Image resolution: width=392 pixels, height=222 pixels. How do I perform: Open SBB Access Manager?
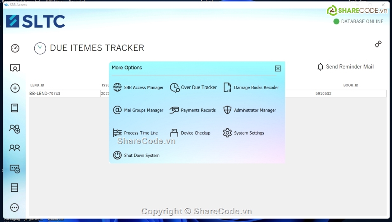(138, 87)
